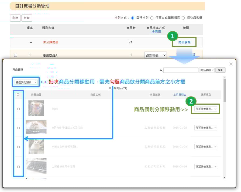Open the 測pi2 product thumbnail
Viewport: 241px width, 192px height.
coord(36,108)
